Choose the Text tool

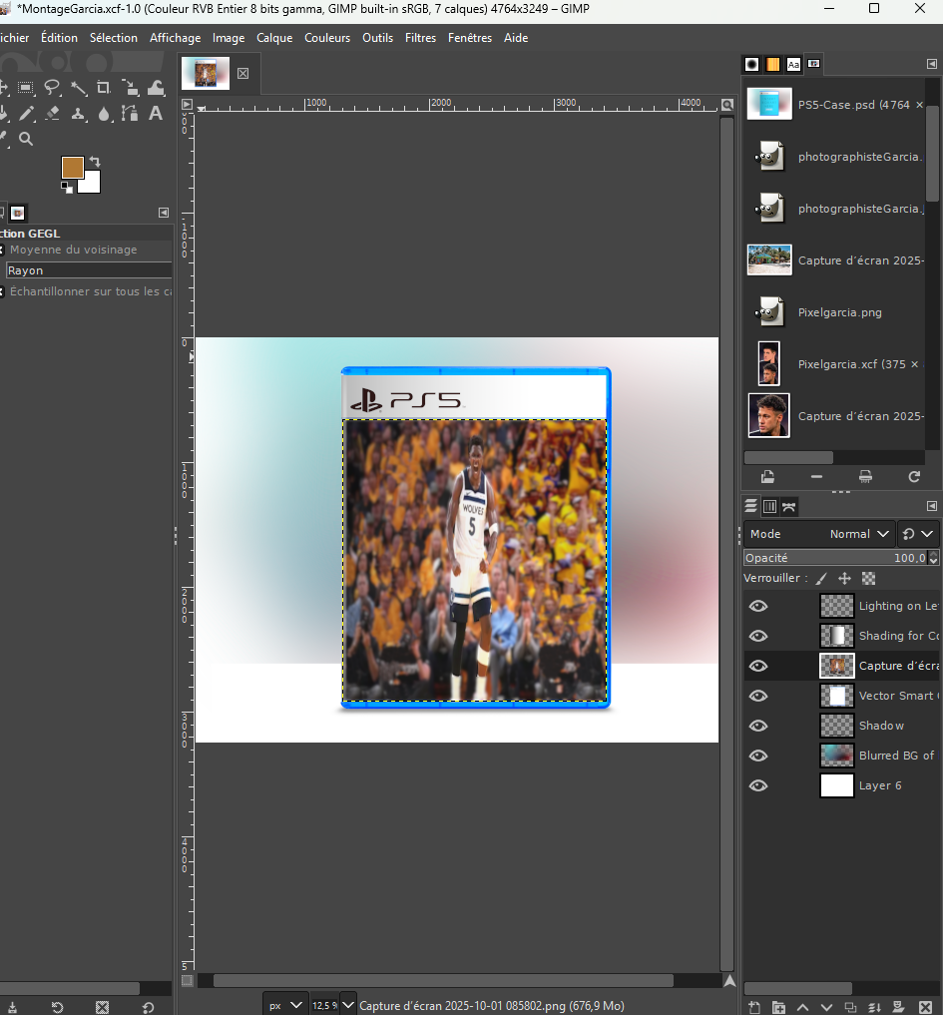click(x=156, y=113)
